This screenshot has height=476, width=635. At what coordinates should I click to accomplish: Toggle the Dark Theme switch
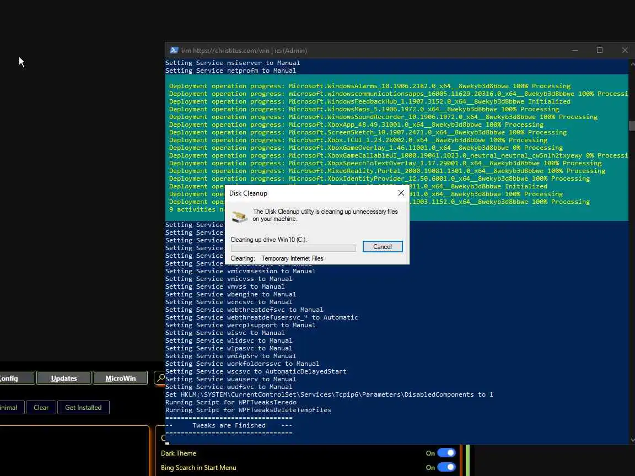coord(446,453)
